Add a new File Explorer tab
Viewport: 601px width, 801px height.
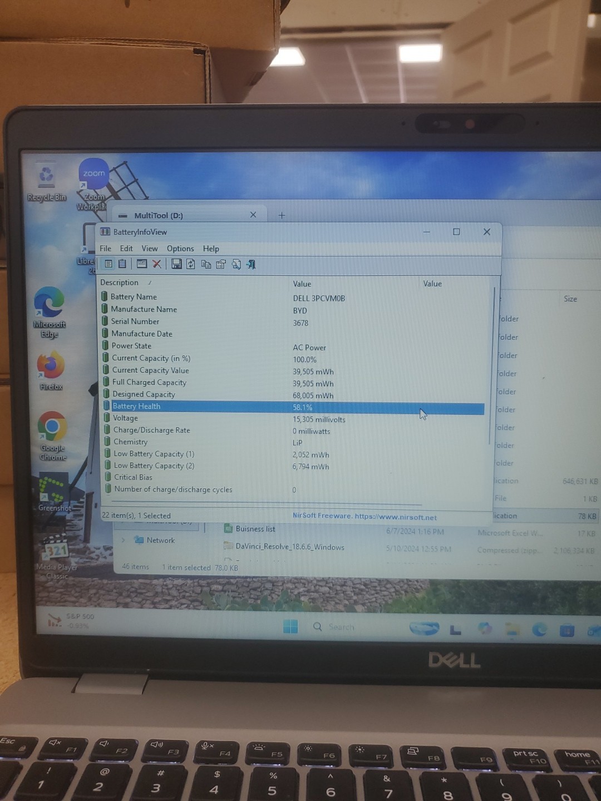282,215
